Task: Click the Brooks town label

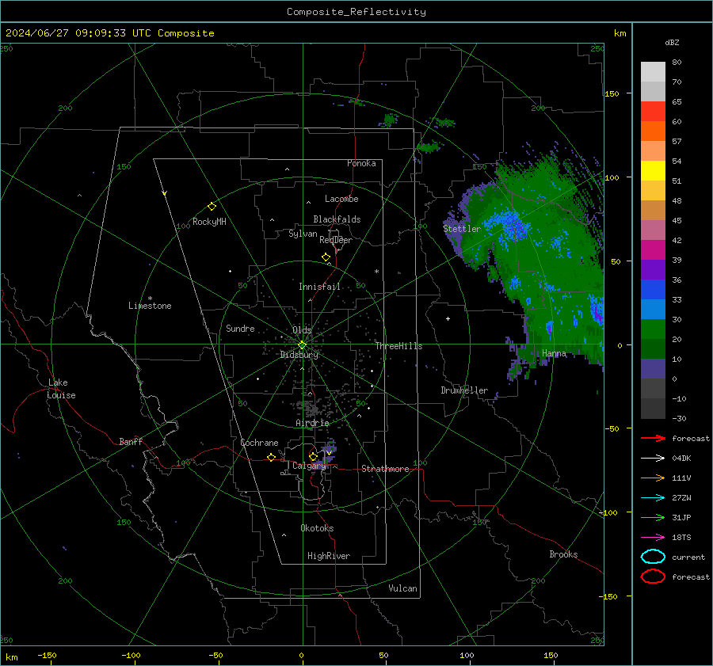Action: pyautogui.click(x=563, y=554)
